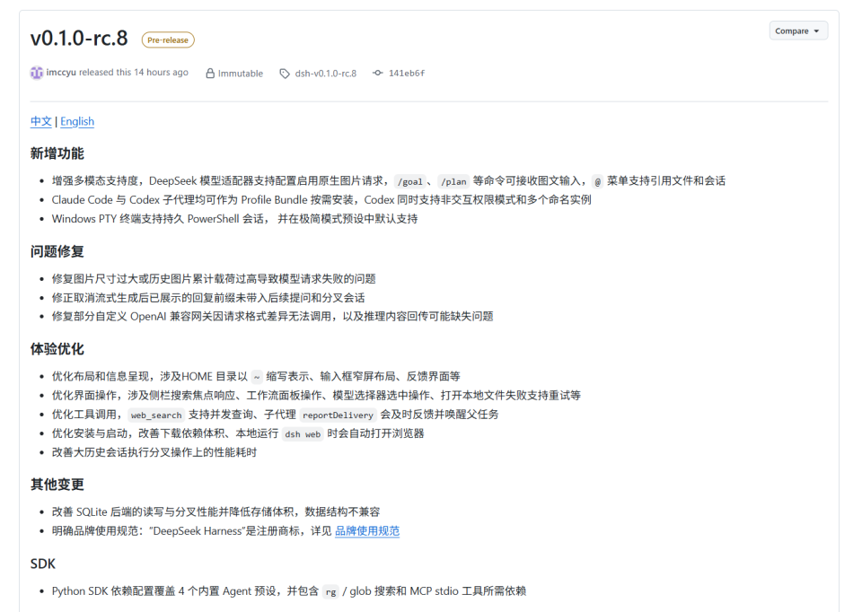Click the imccyu avatar icon

pos(36,73)
